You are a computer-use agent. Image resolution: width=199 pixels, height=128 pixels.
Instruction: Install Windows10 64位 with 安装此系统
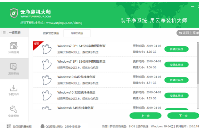tap(176, 80)
